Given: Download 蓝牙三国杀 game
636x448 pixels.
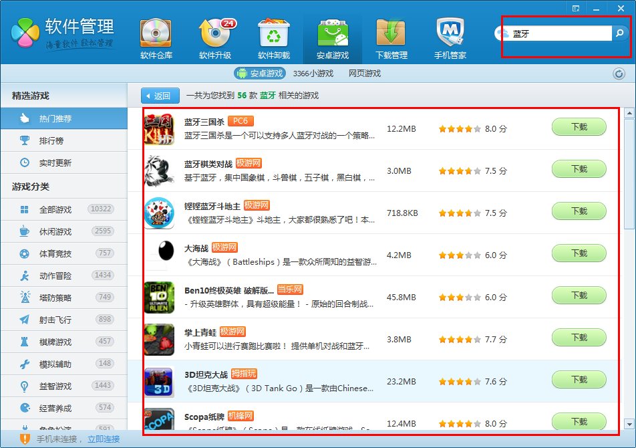Looking at the screenshot, I should pos(579,126).
